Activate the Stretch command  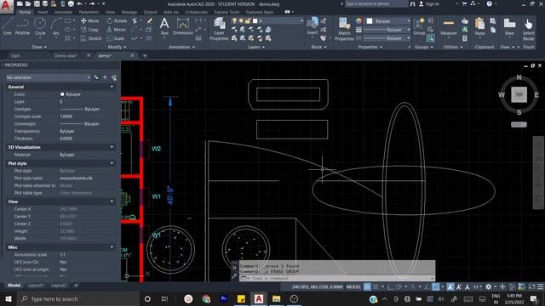pyautogui.click(x=91, y=38)
